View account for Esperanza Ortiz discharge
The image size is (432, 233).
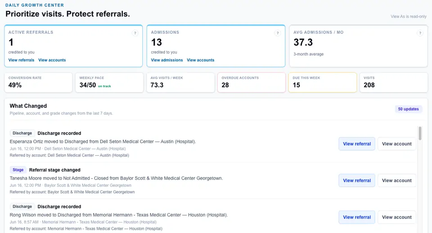pos(397,144)
